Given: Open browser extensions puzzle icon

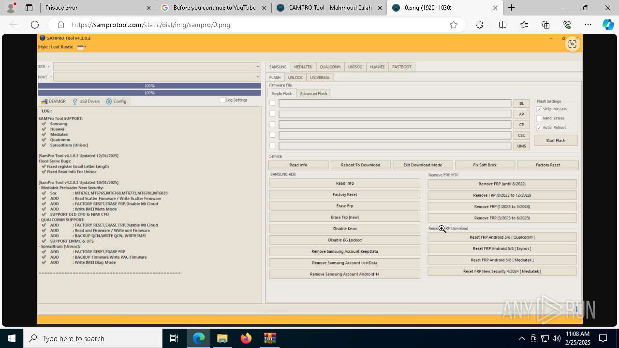Looking at the screenshot, I should tap(479, 25).
